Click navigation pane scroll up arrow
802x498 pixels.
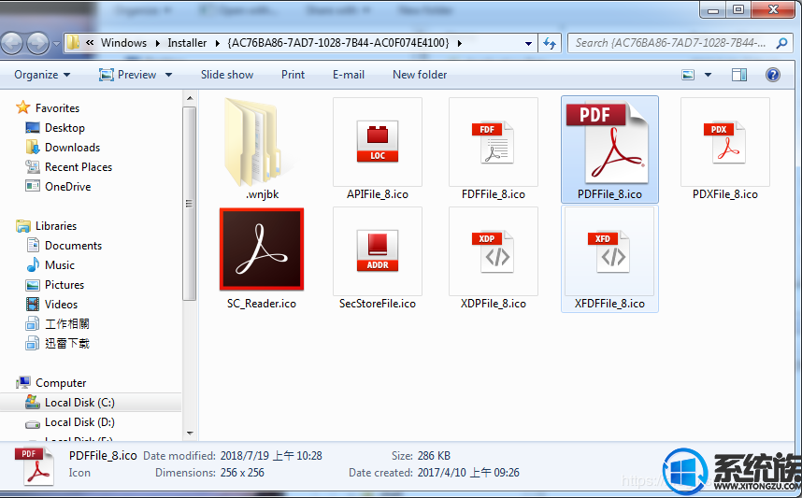(x=190, y=98)
